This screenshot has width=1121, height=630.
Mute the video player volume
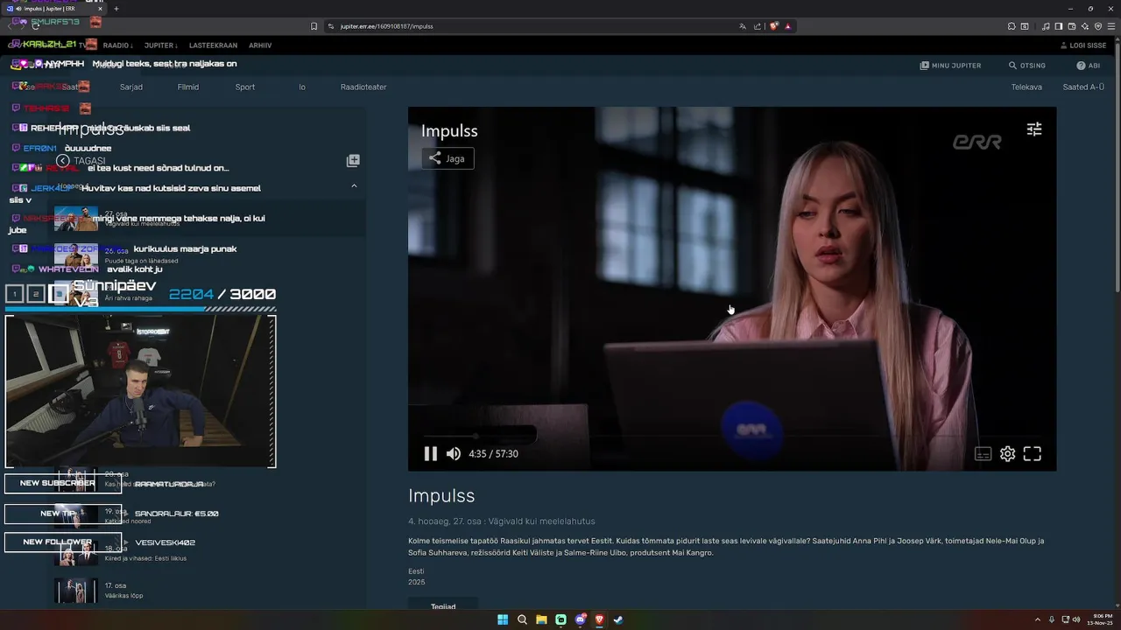point(454,454)
